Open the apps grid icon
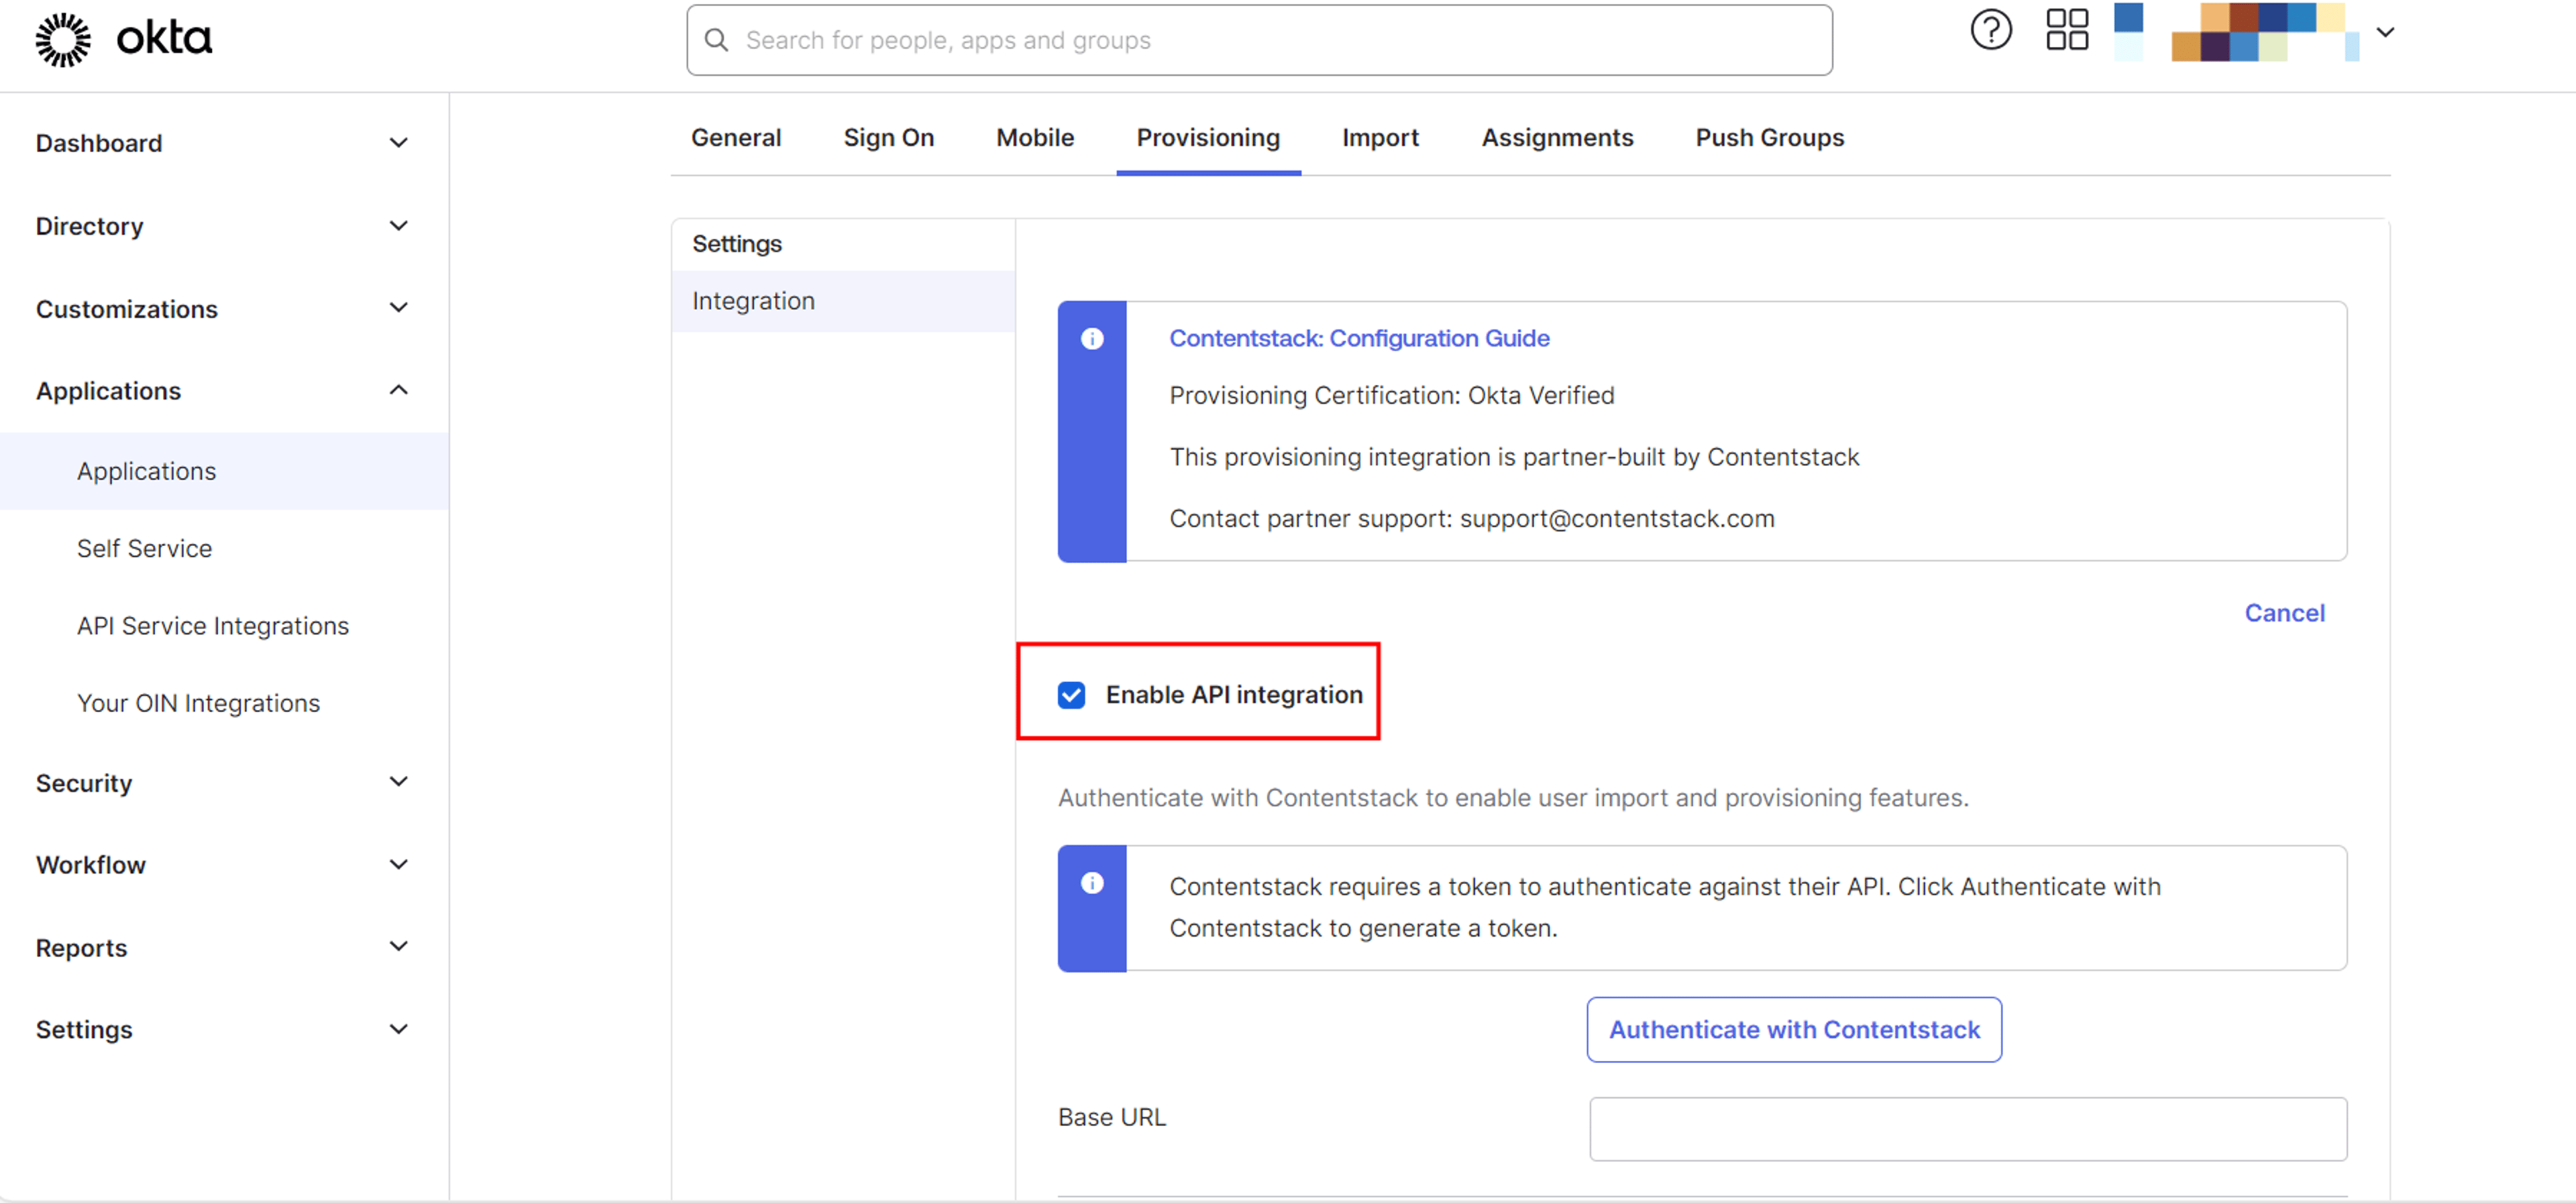Screen dimensions: 2576x1203 pos(2066,30)
